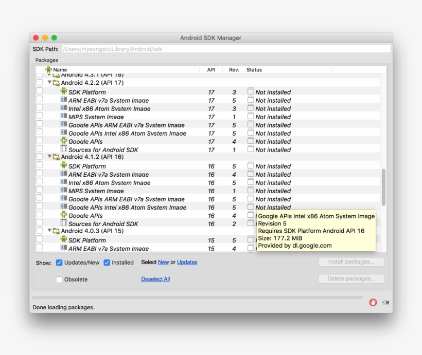Check the Android 4.2.2 (API 17) group checkbox
422x355 pixels.
[39, 82]
